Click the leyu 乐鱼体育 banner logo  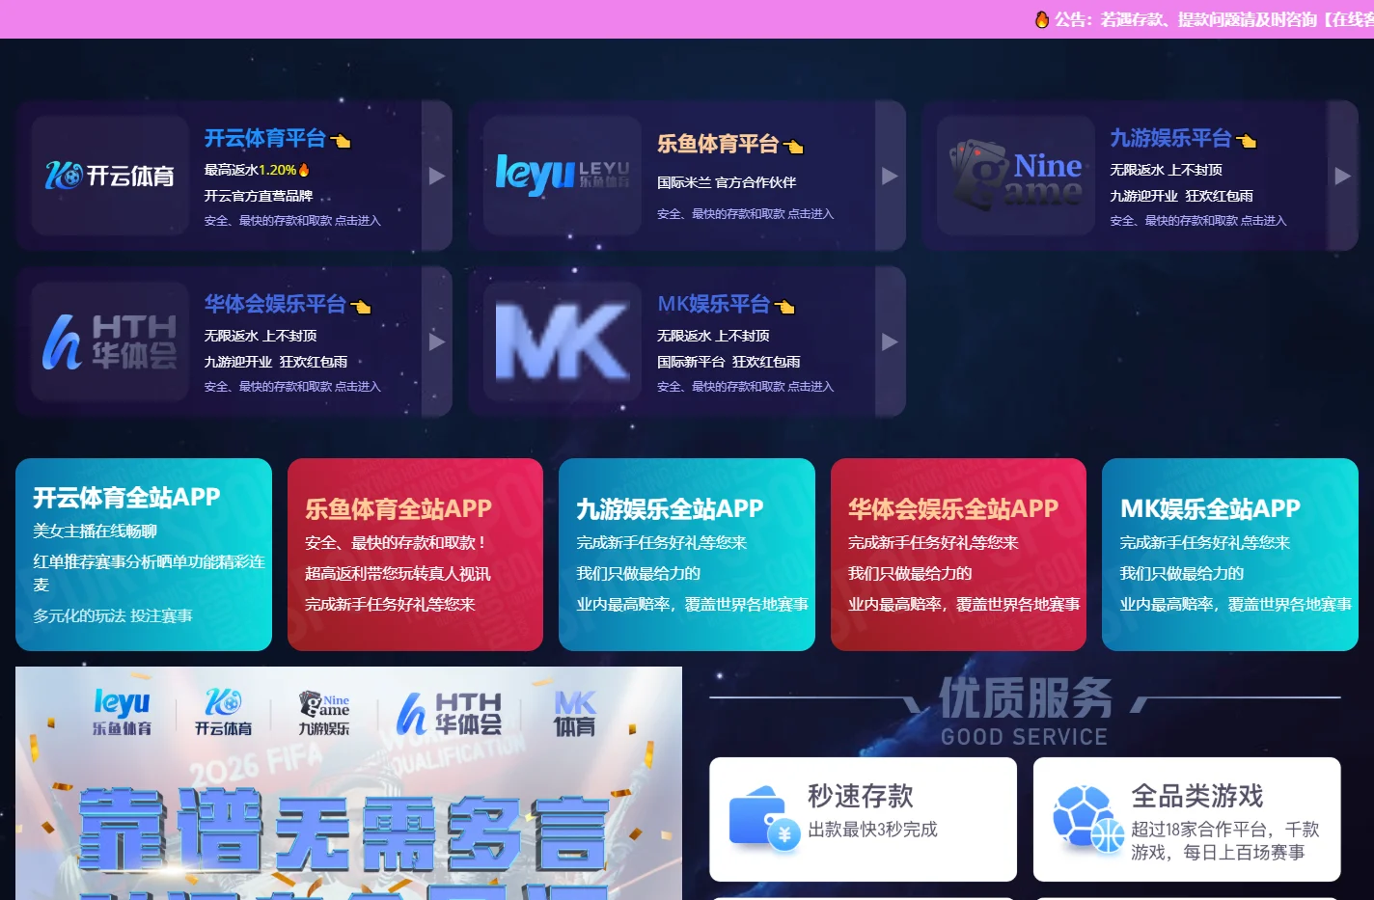coord(122,712)
